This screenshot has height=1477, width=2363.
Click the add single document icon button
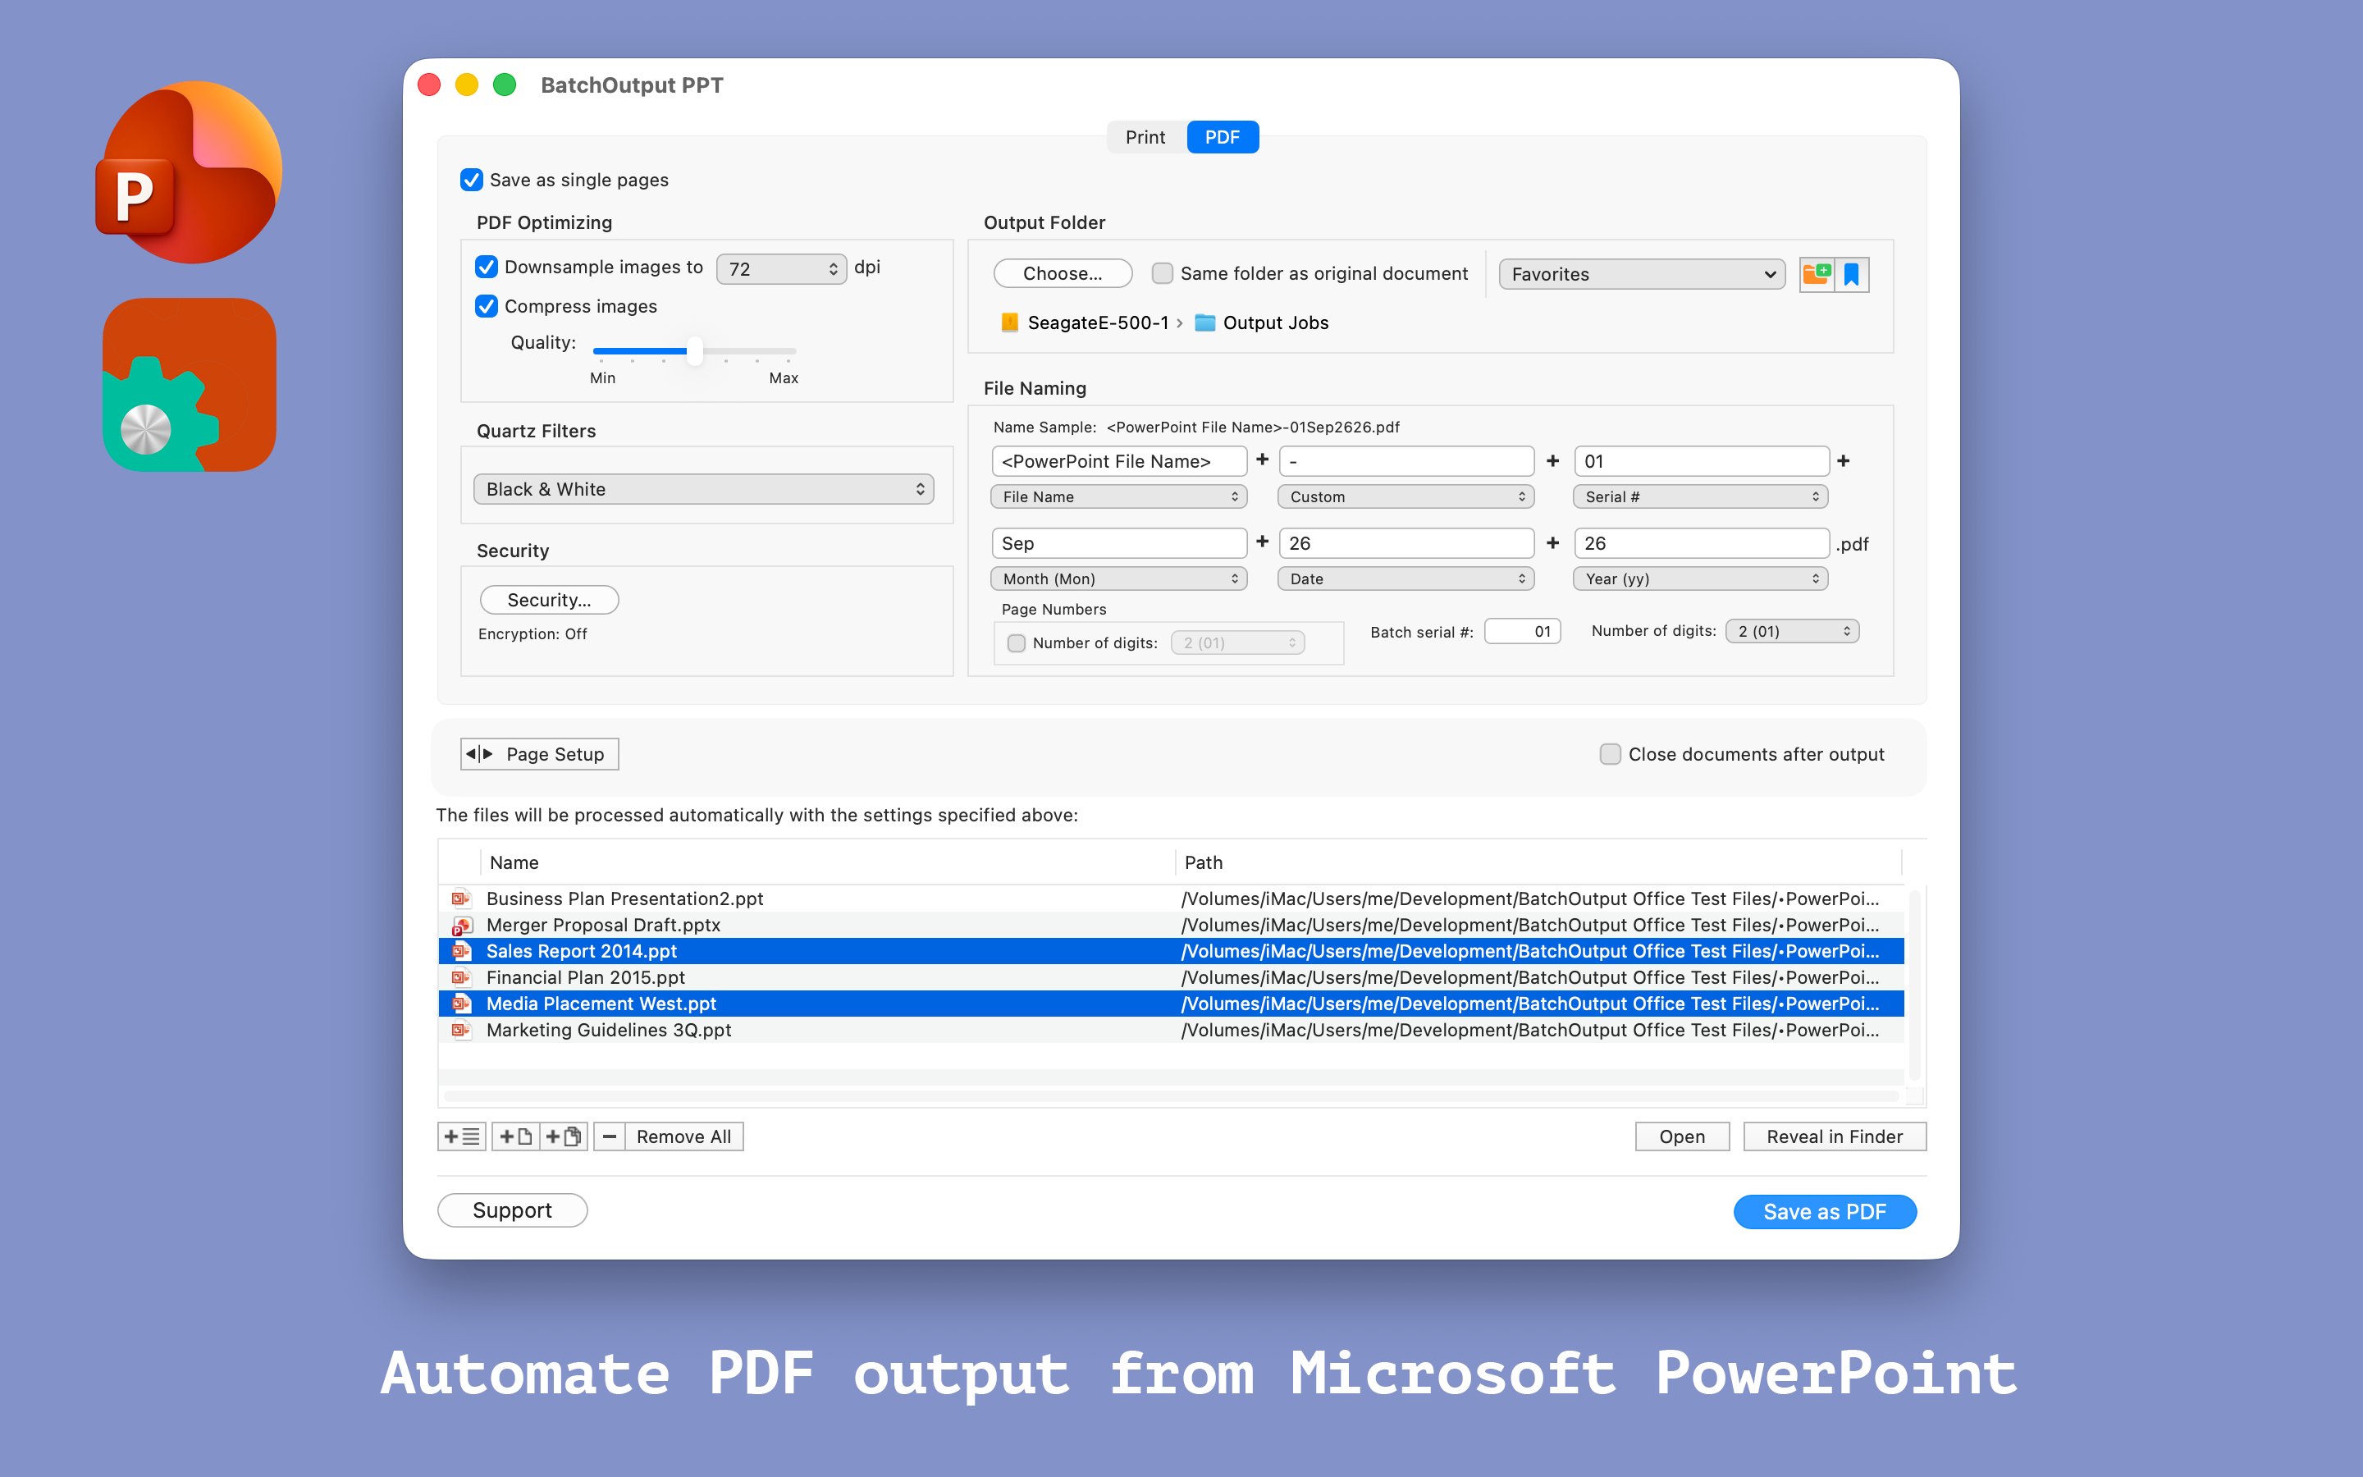(515, 1136)
